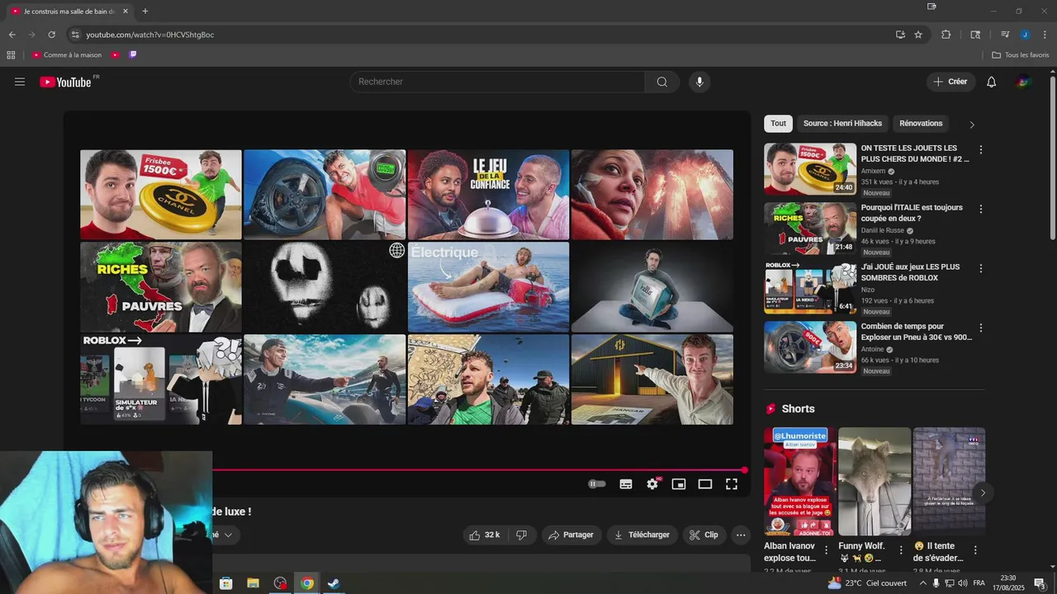Open ON TESTE LES JOUETS sidebar thumbnail
This screenshot has height=594, width=1057.
pyautogui.click(x=810, y=169)
